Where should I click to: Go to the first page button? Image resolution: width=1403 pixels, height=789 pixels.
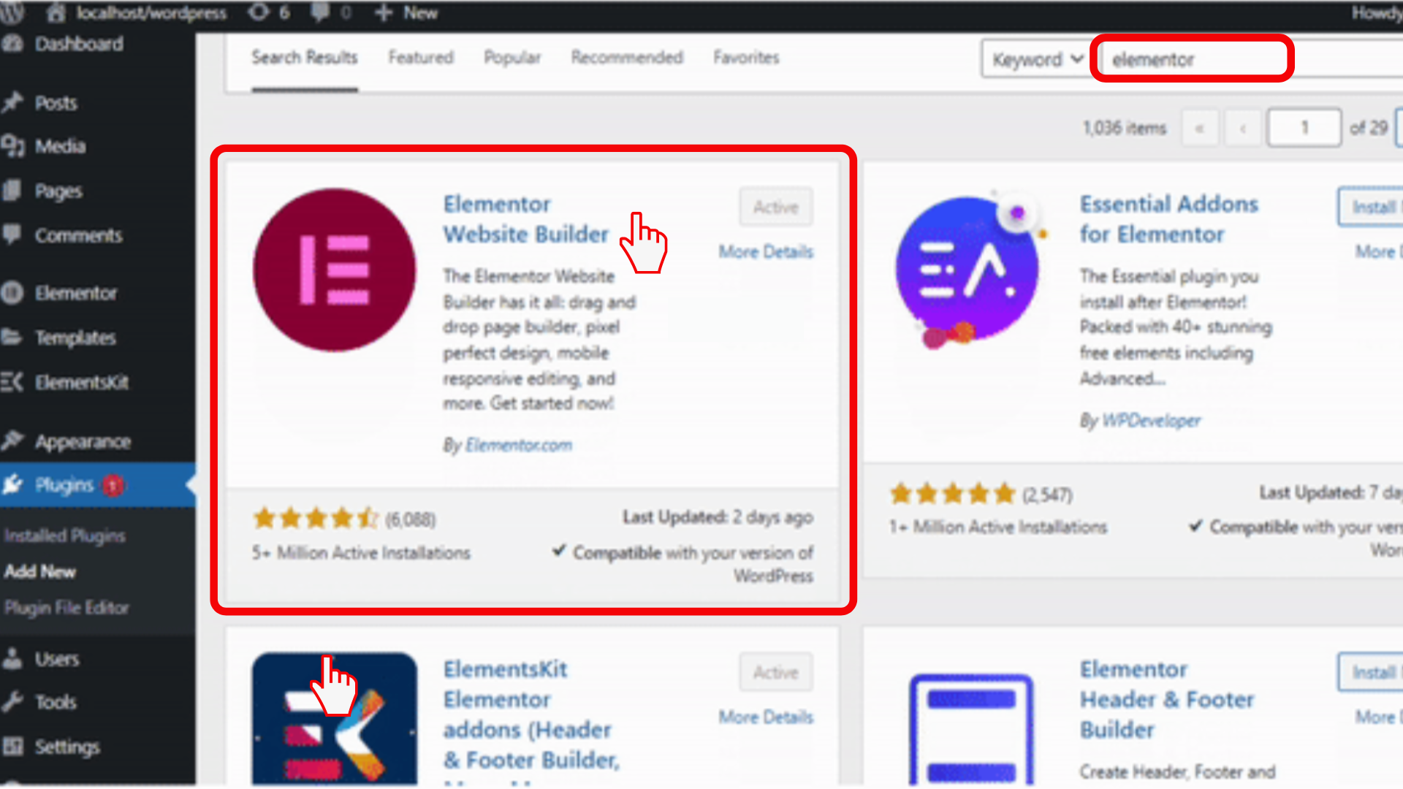[x=1200, y=128]
